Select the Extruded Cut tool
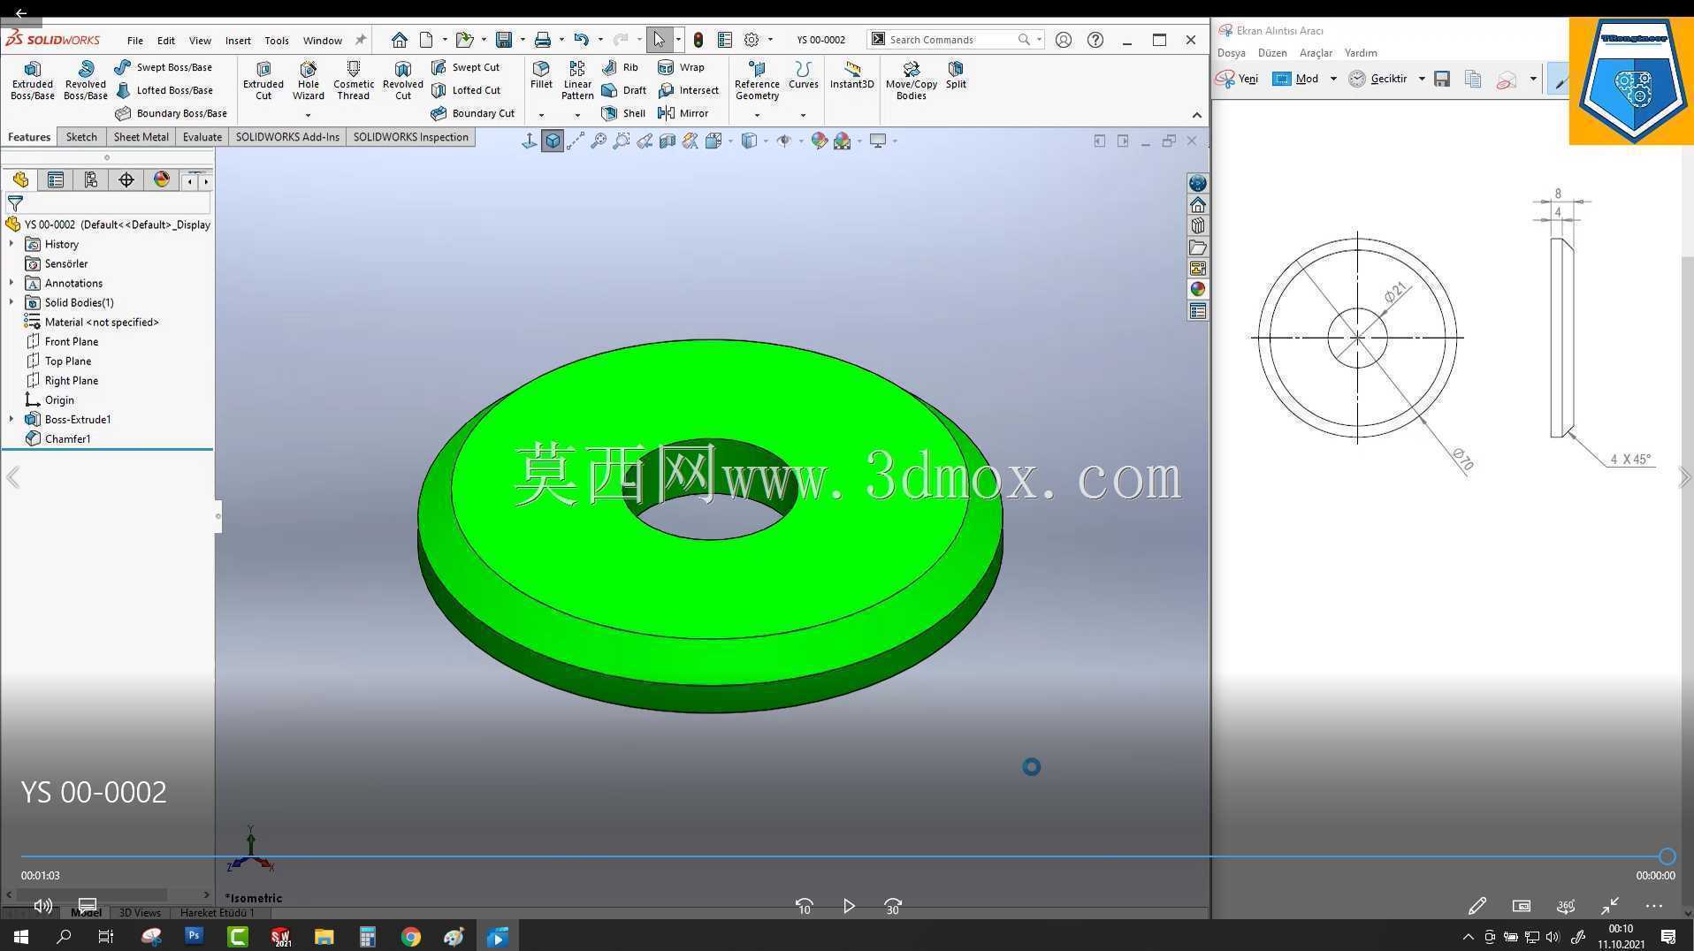 [263, 80]
